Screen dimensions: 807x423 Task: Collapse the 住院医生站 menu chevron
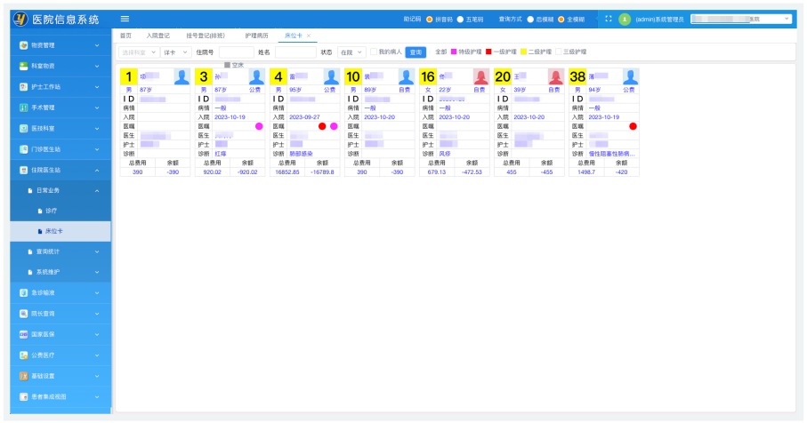[97, 170]
